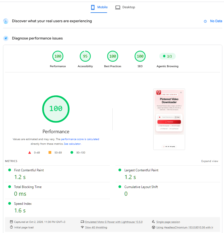This screenshot has width=224, height=233.
Task: Open Using HeadlessChromium details
Action: [x=185, y=227]
